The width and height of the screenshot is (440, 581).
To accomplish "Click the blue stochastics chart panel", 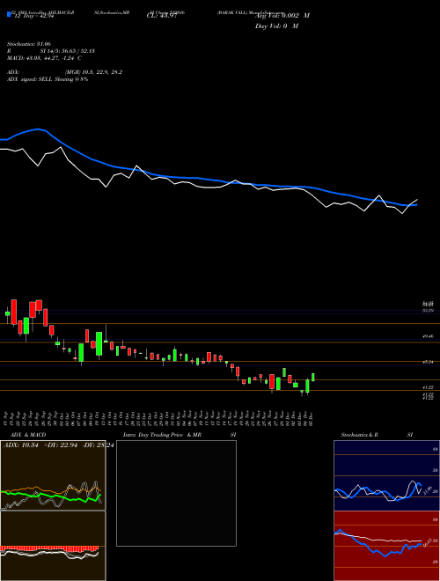I will tap(386, 475).
